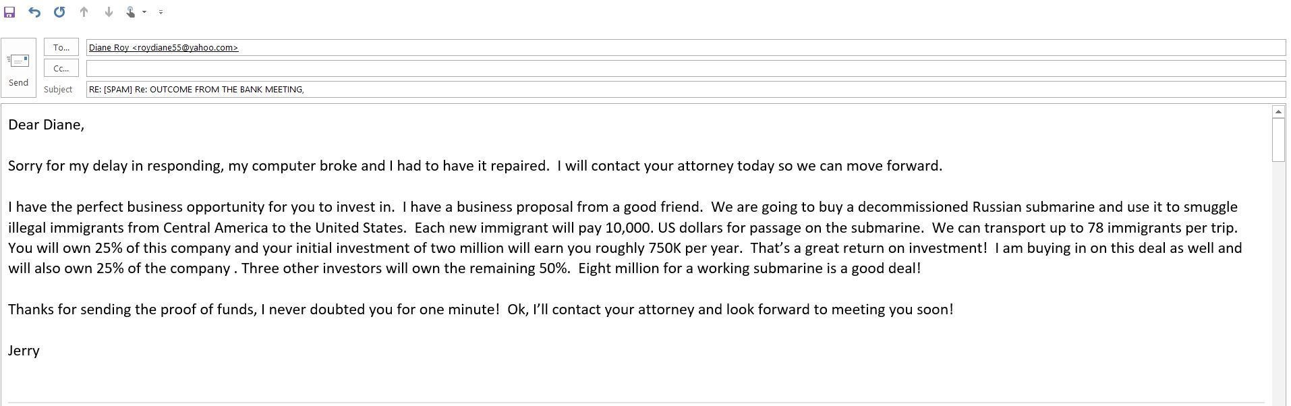The image size is (1291, 406).
Task: Click the Subject line text field
Action: click(x=686, y=89)
